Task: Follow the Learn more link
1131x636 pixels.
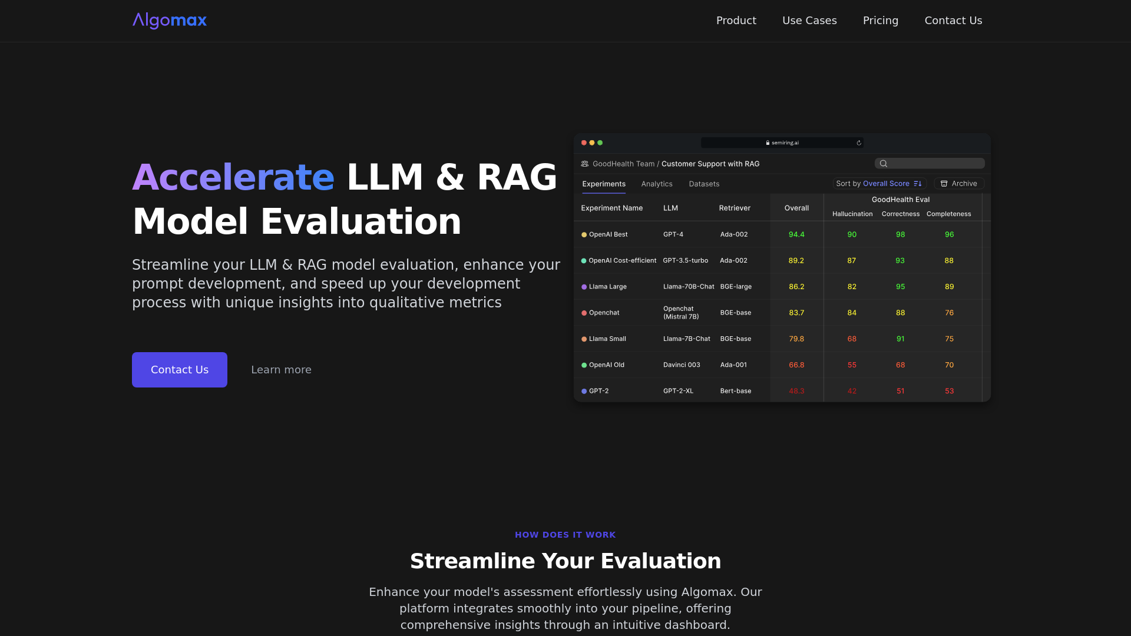Action: (x=281, y=370)
